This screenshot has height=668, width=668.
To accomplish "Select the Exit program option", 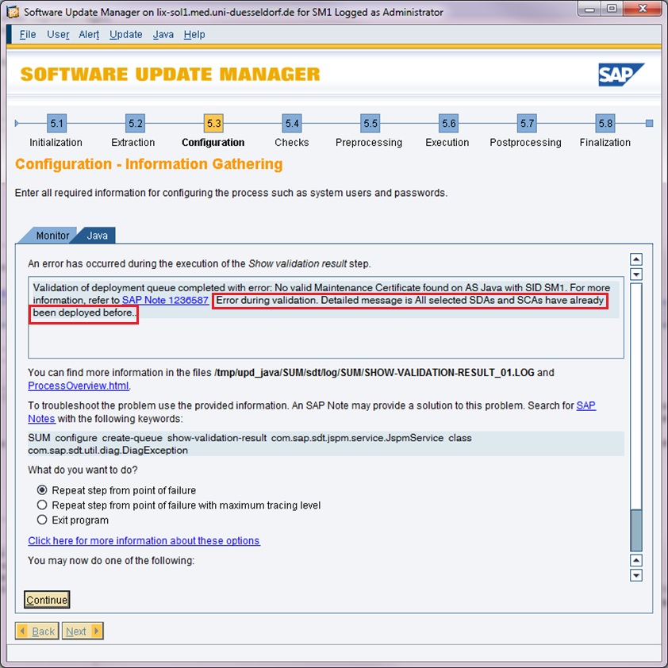I will click(42, 520).
